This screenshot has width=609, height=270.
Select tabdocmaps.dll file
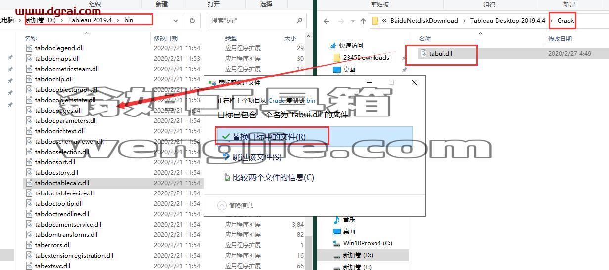pyautogui.click(x=57, y=59)
